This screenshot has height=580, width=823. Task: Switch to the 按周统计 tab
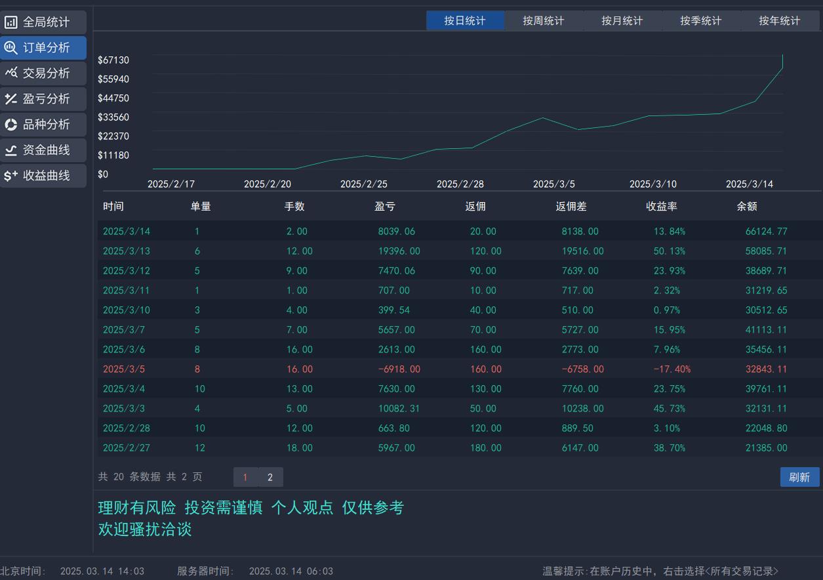pyautogui.click(x=544, y=20)
